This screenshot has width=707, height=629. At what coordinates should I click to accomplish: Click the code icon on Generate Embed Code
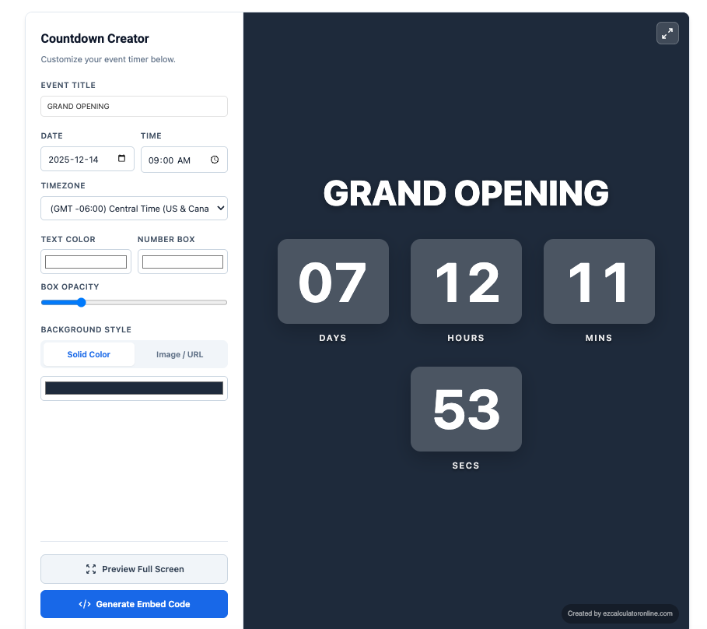pos(84,603)
